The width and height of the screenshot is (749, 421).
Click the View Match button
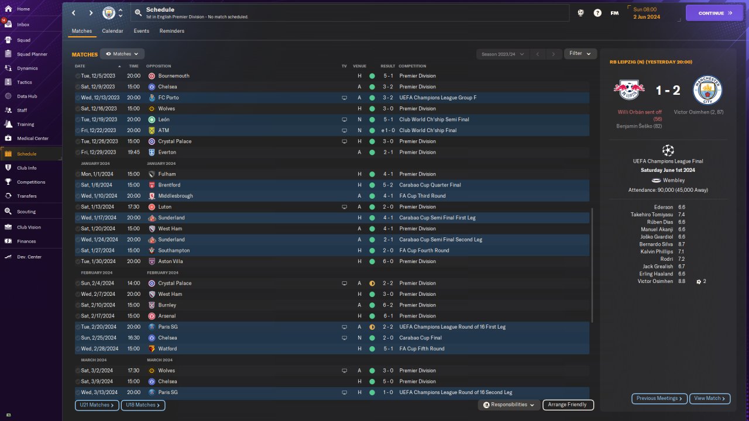pos(710,398)
